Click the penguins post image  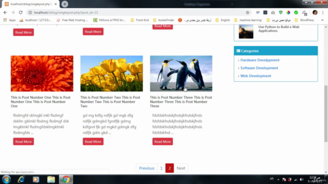[181, 74]
